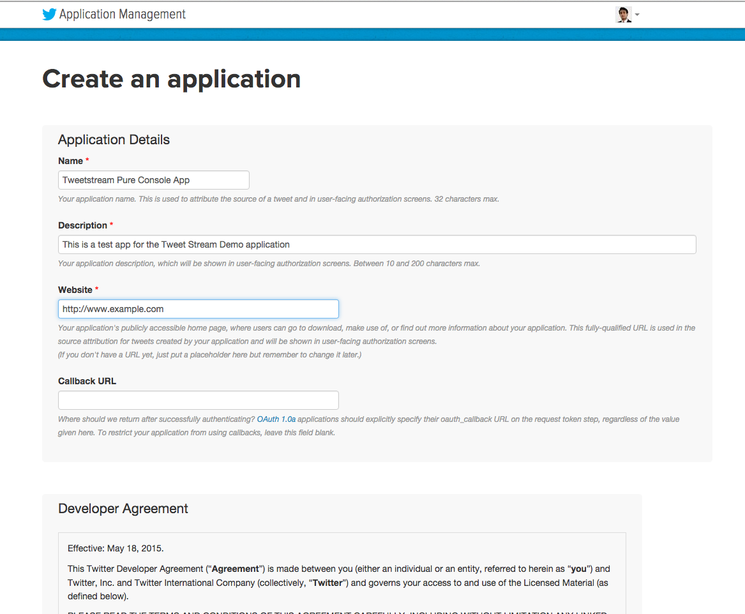
Task: Click the Create an application heading
Action: click(x=171, y=79)
